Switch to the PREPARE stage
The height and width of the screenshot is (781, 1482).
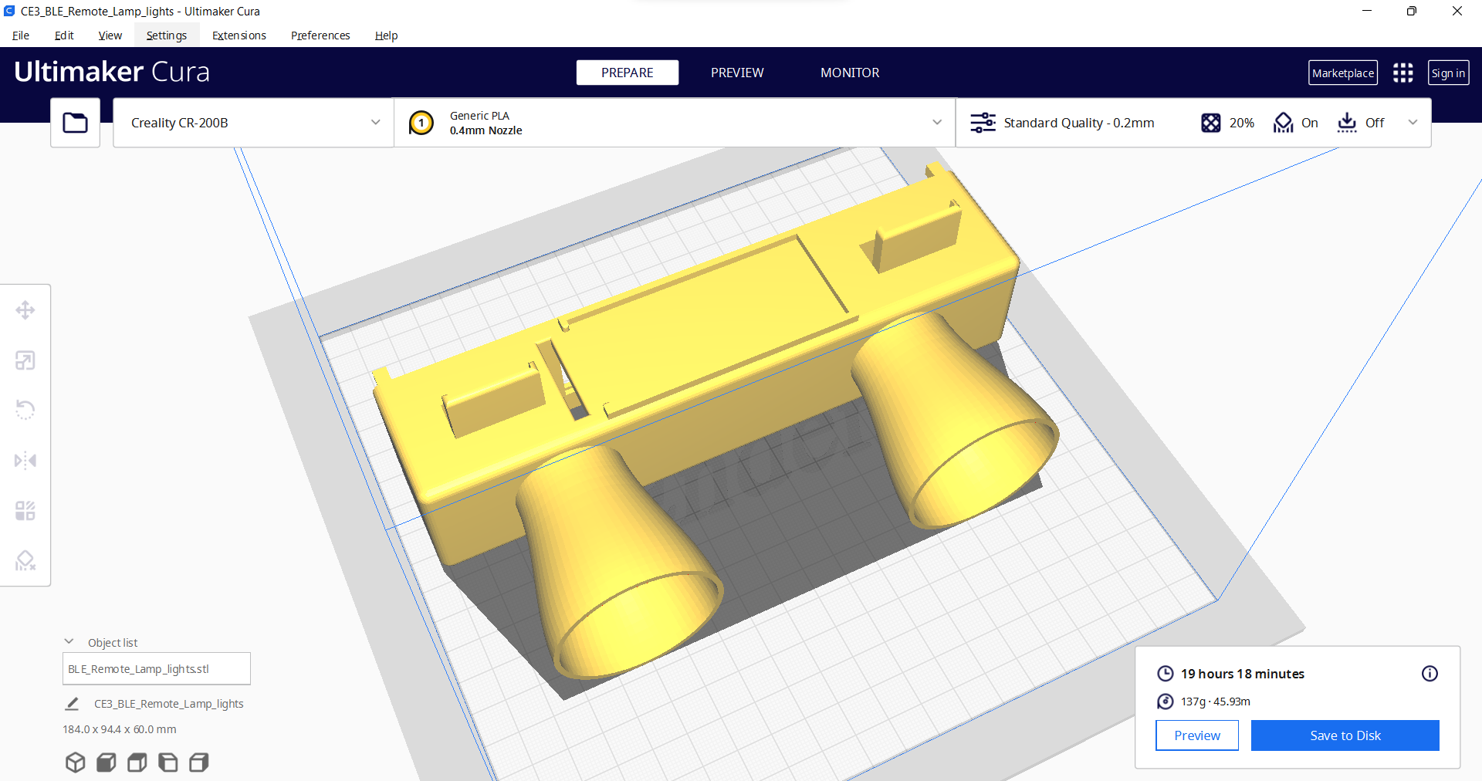point(628,73)
